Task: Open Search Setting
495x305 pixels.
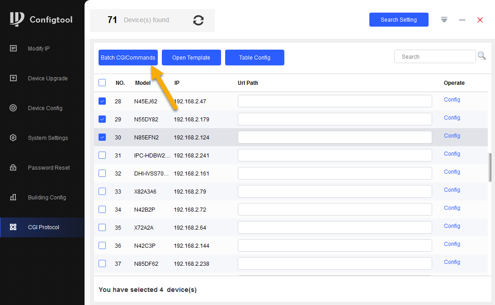Action: click(x=398, y=20)
